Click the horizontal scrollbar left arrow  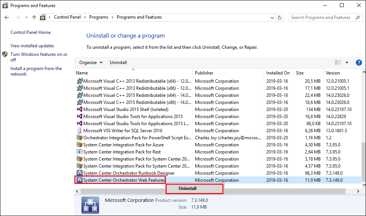click(77, 191)
